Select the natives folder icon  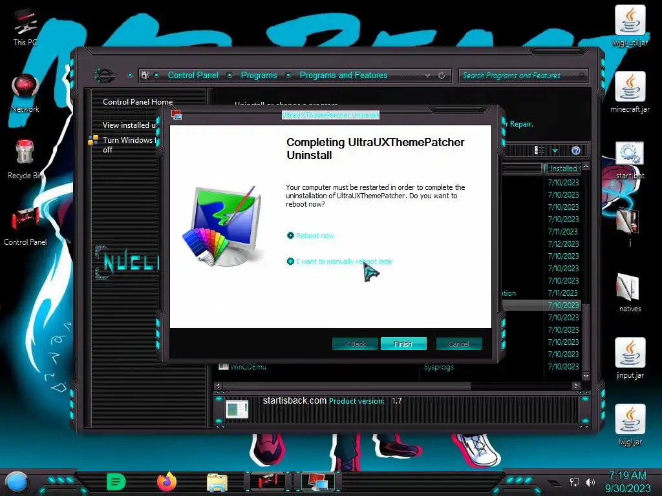630,293
